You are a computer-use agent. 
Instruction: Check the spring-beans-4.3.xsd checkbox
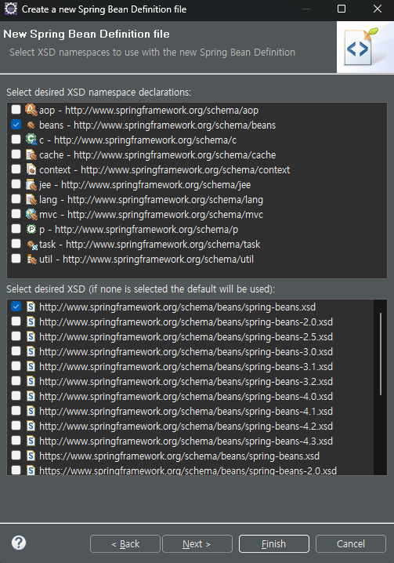pyautogui.click(x=16, y=440)
